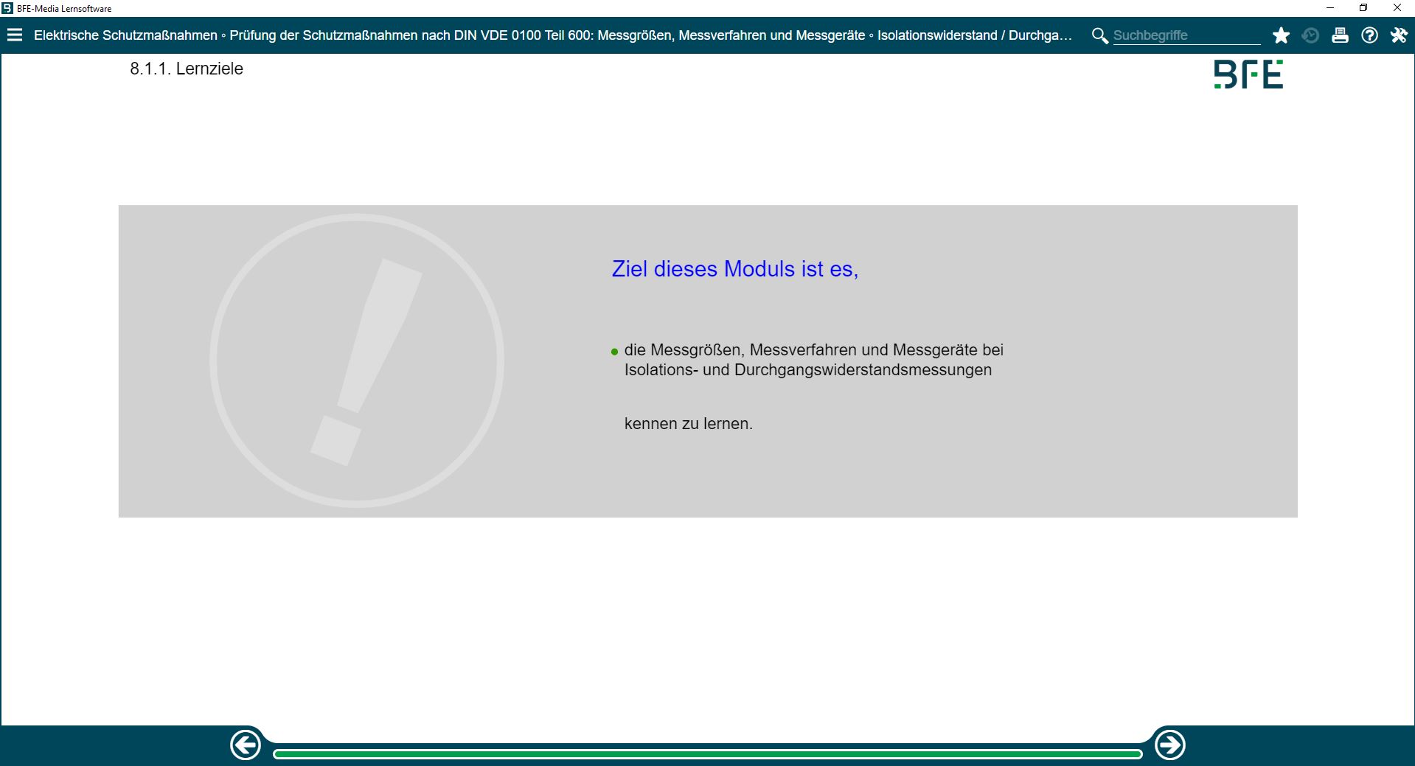Open the help question mark icon

1369,35
